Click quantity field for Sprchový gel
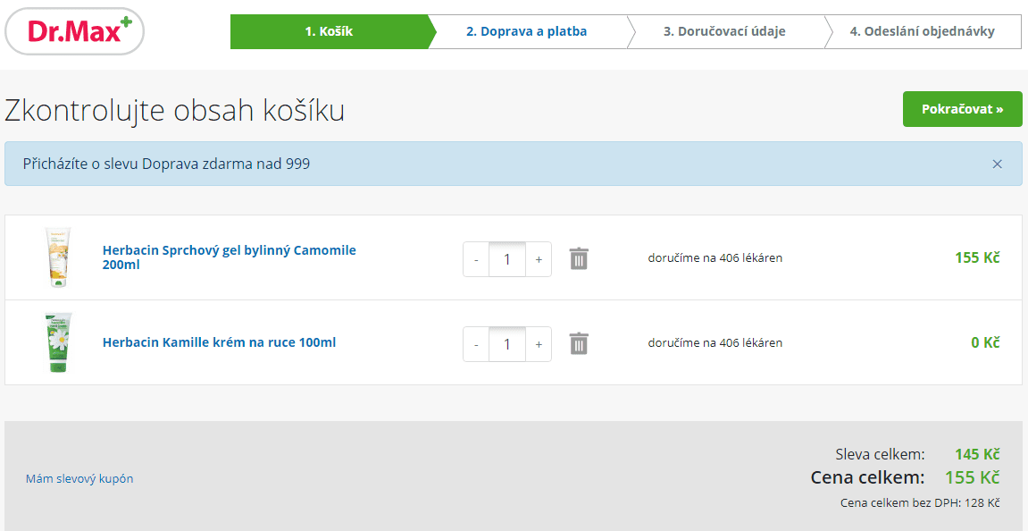 pos(507,259)
